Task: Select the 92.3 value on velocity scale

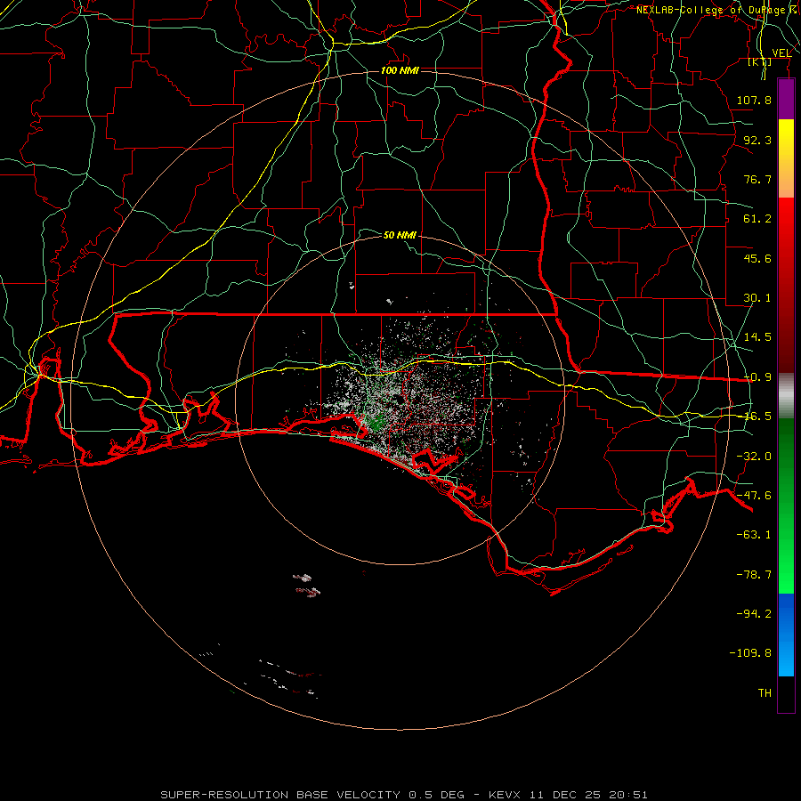Action: (x=757, y=140)
